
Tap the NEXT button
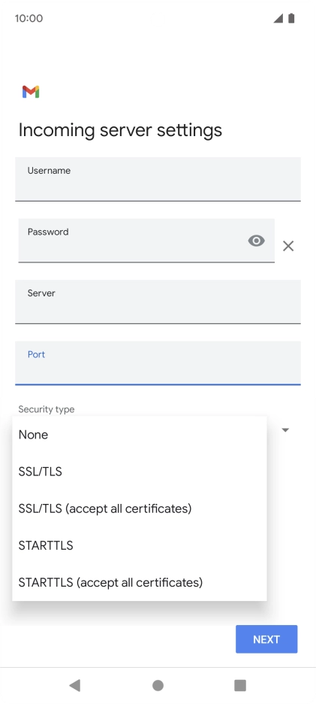(x=266, y=639)
